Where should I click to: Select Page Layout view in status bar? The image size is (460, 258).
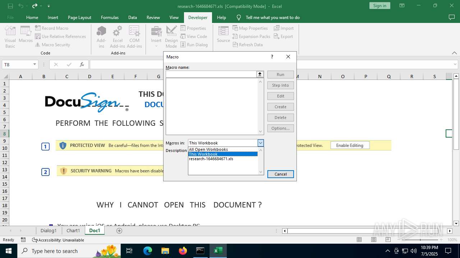pyautogui.click(x=374, y=240)
